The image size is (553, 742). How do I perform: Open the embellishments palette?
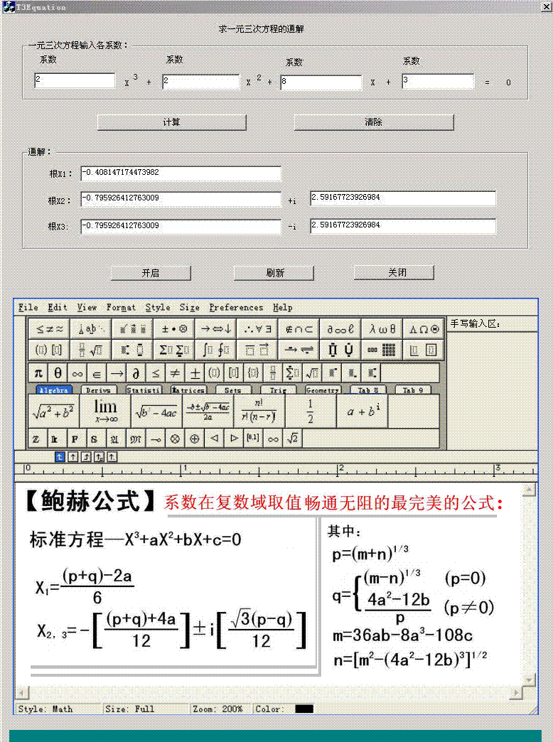point(133,329)
